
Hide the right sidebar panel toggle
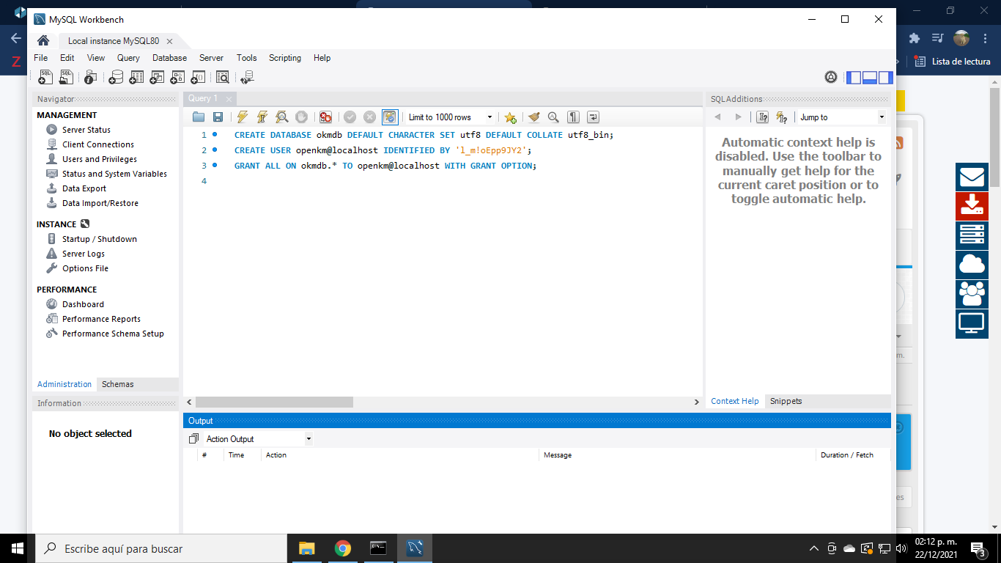coord(885,77)
